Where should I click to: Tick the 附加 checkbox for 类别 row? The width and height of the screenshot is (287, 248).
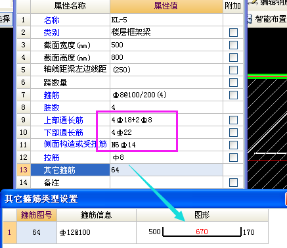coord(233,32)
